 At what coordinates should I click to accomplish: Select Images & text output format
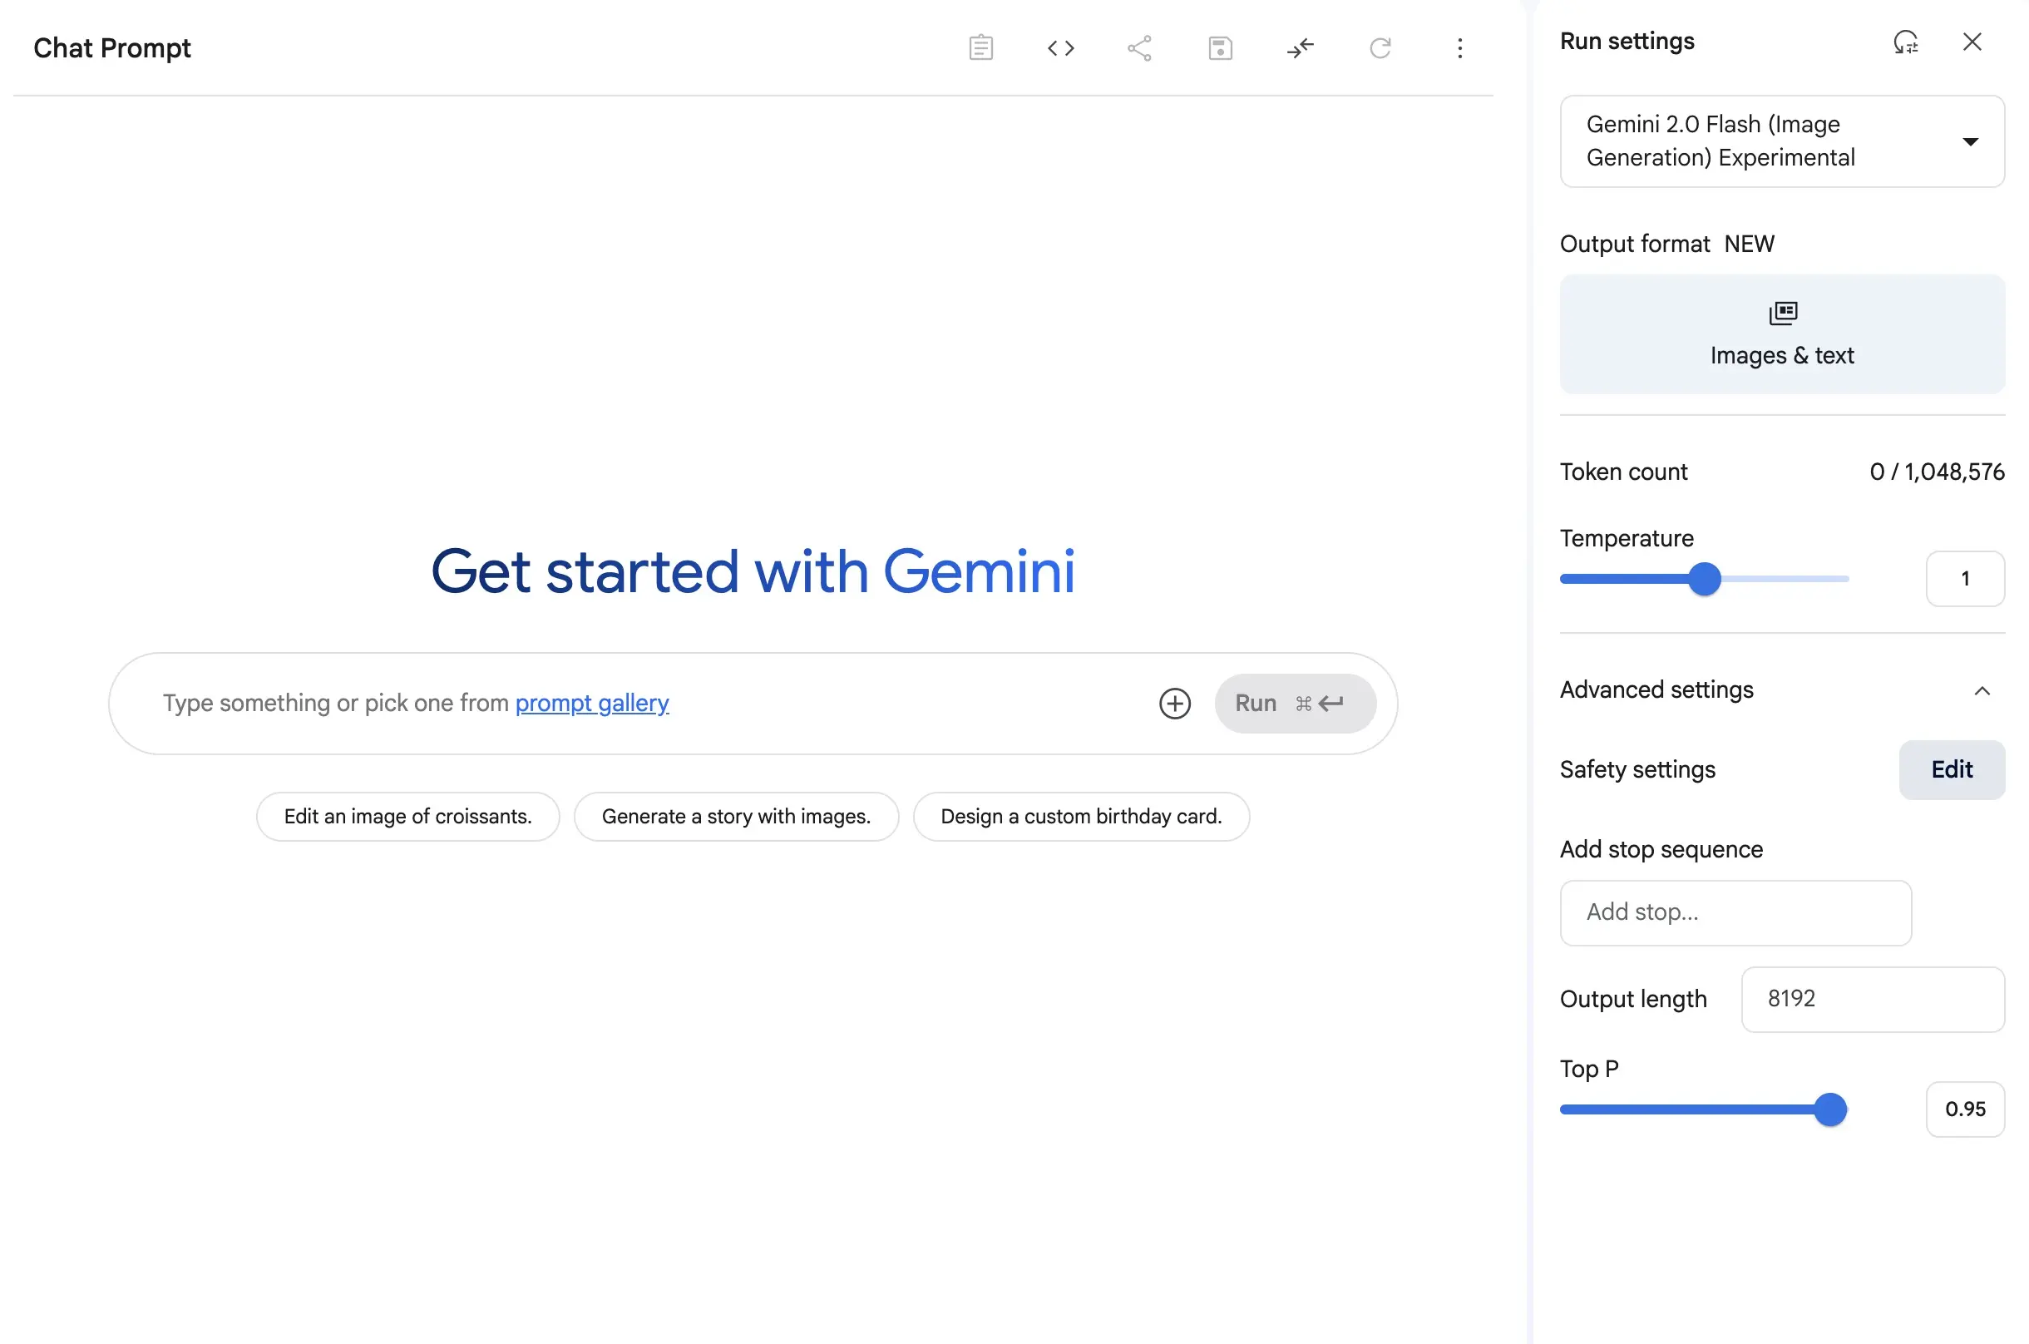coord(1781,334)
